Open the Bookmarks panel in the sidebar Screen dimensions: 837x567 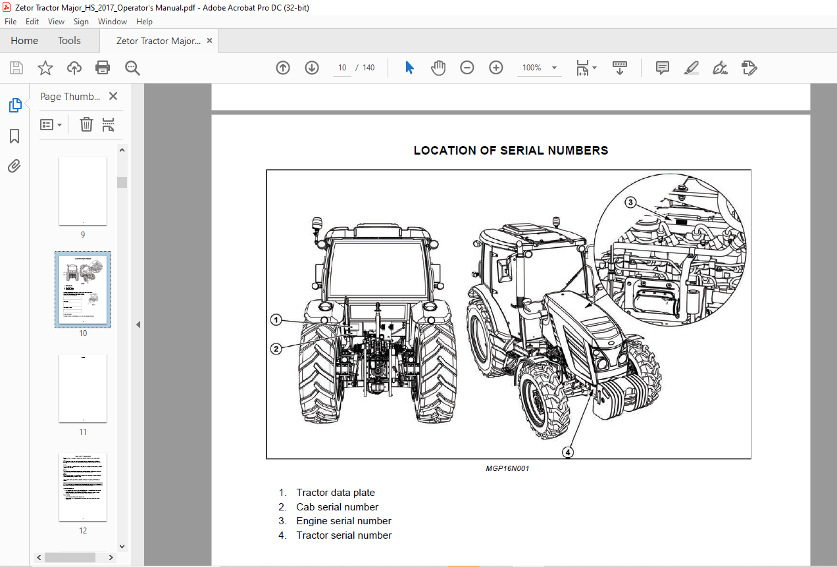[14, 136]
